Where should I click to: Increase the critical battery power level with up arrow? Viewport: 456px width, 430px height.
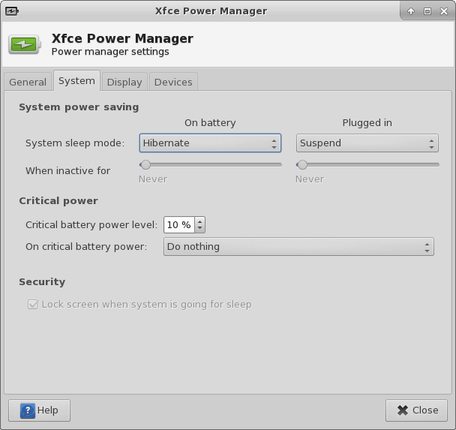click(200, 221)
